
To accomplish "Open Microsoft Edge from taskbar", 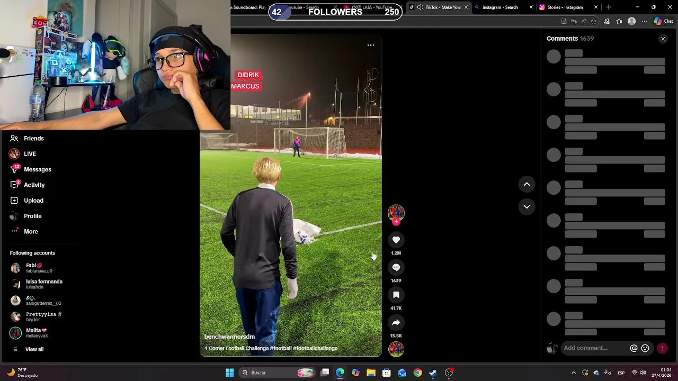I will [340, 373].
